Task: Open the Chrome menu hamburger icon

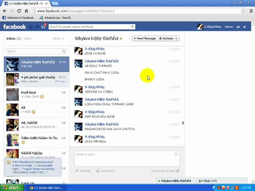Action: (251, 11)
